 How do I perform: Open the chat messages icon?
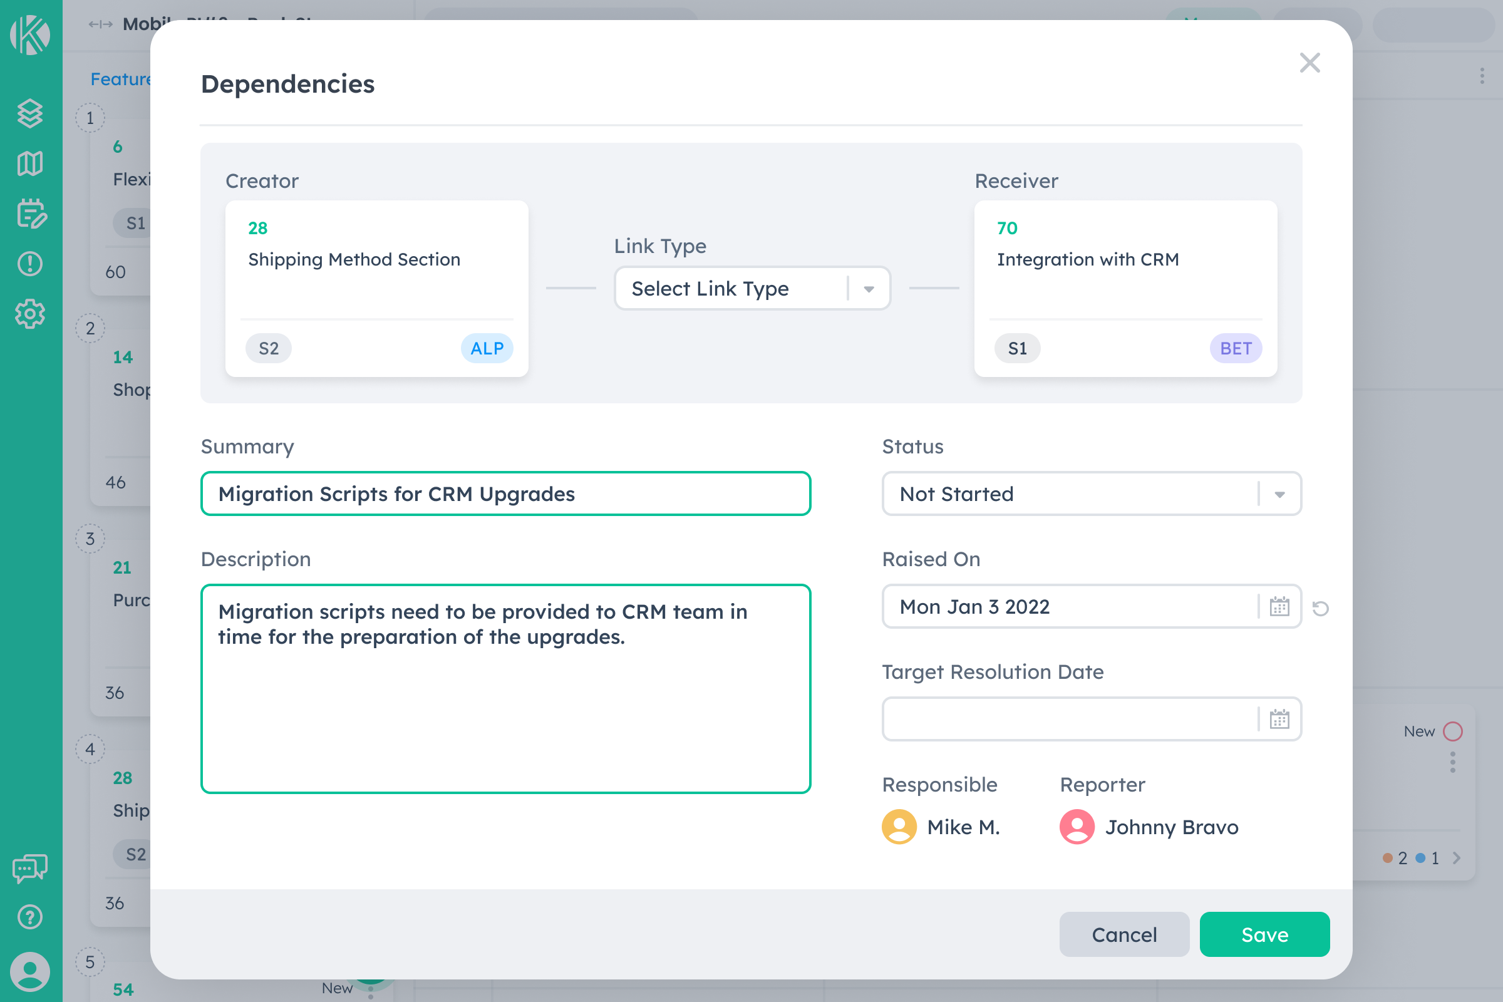[30, 867]
